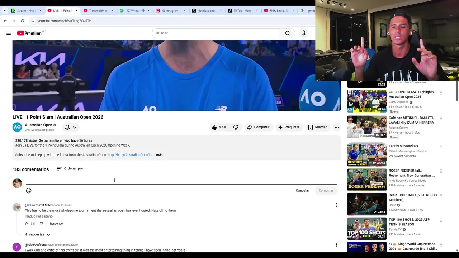Start voice search with the microphone icon
The height and width of the screenshot is (258, 459).
[304, 33]
